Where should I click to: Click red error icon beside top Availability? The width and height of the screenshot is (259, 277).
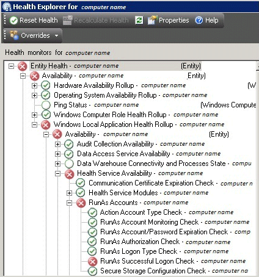(34, 76)
